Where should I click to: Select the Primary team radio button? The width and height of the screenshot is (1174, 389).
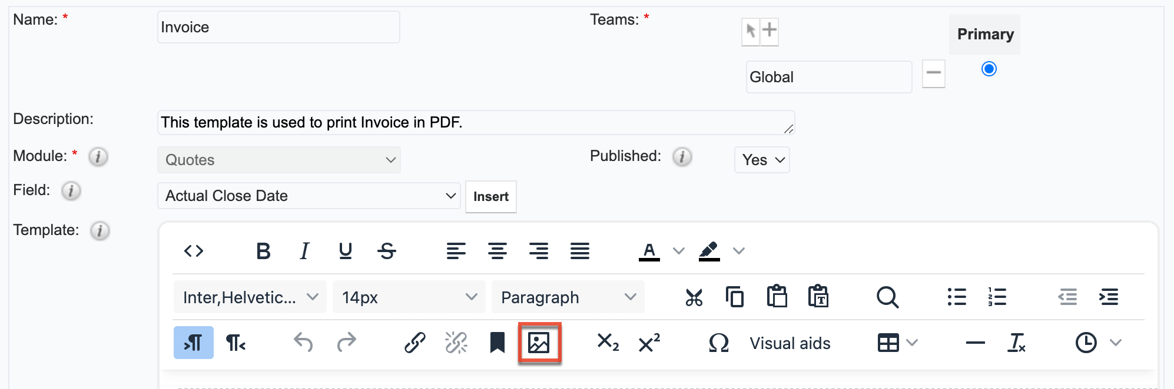(x=989, y=69)
